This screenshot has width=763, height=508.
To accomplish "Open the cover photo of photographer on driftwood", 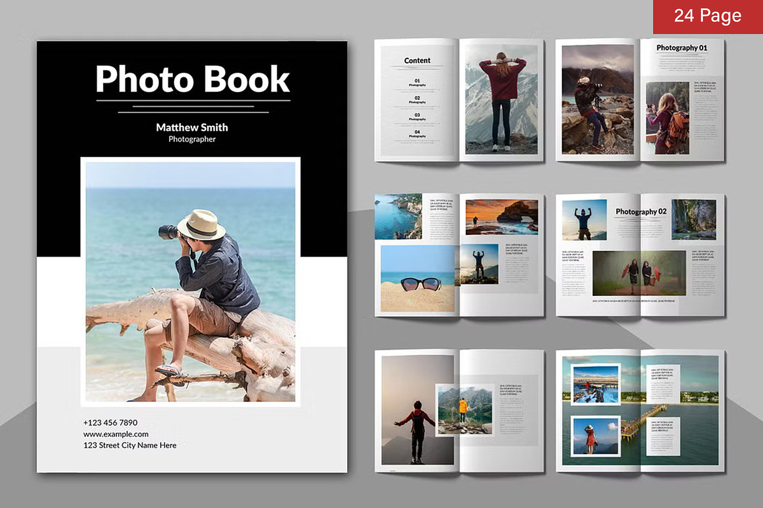I will (191, 282).
